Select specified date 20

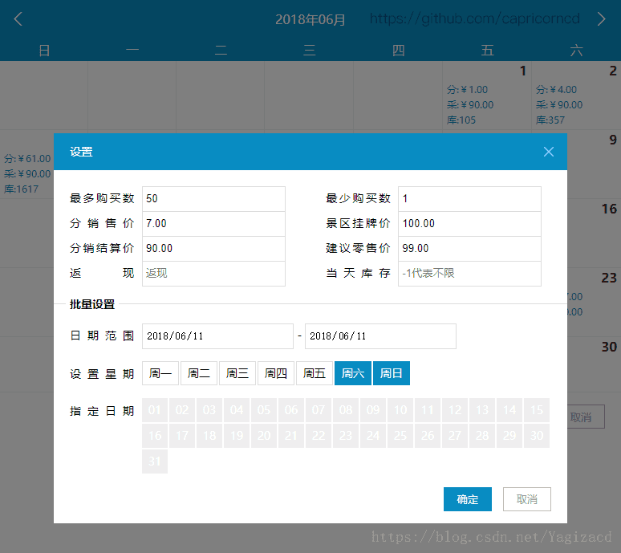(x=264, y=436)
